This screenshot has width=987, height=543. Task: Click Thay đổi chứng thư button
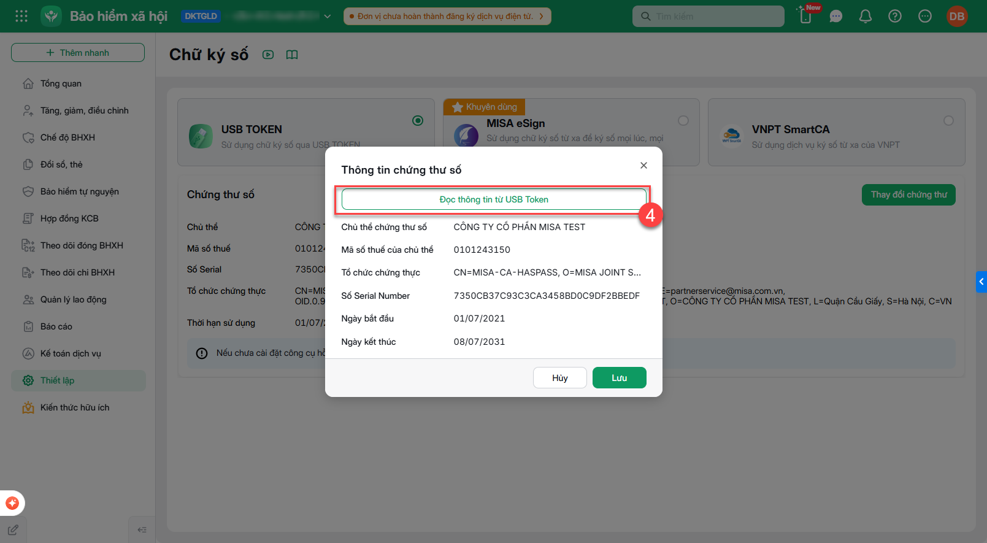point(908,194)
